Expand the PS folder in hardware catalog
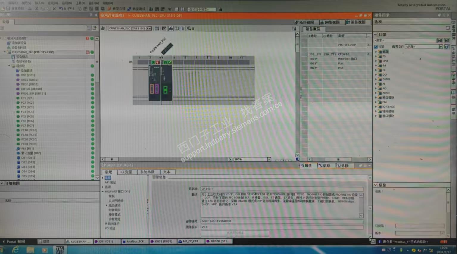457x254 pixels. pos(376,56)
